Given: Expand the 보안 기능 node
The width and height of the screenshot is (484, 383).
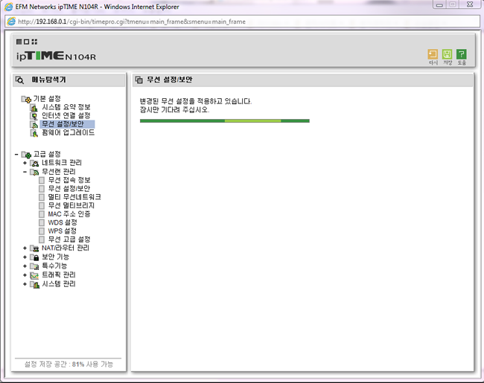Looking at the screenshot, I should [25, 257].
